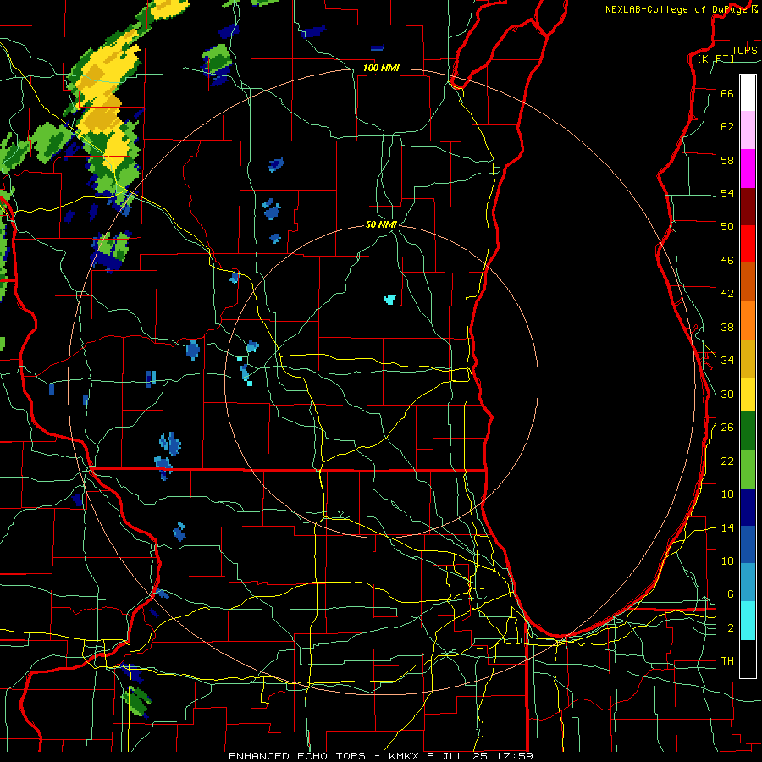Click the 6 value on the scale
Image resolution: width=762 pixels, height=762 pixels.
tap(731, 594)
